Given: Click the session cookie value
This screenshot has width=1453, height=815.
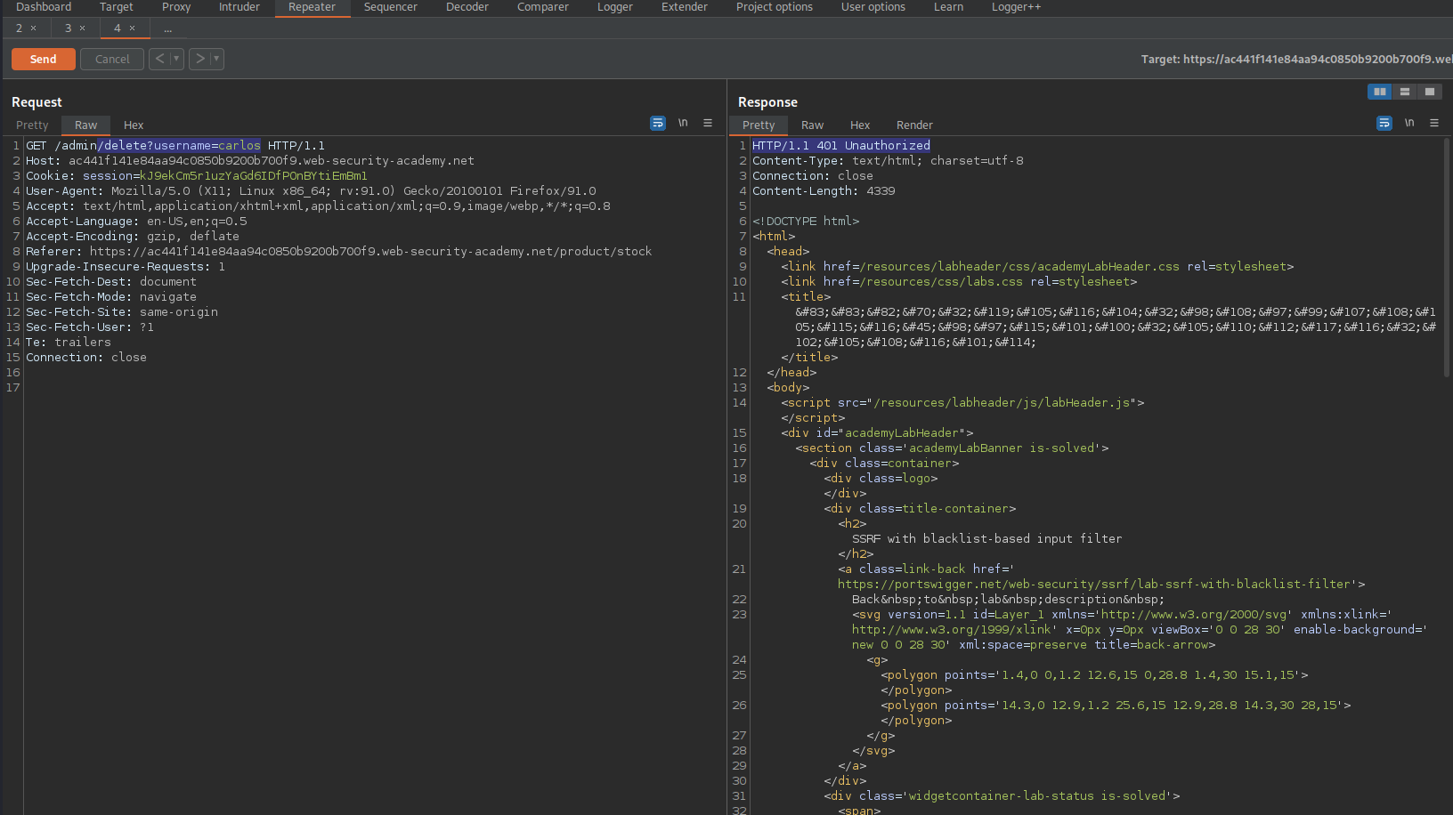Looking at the screenshot, I should 254,175.
